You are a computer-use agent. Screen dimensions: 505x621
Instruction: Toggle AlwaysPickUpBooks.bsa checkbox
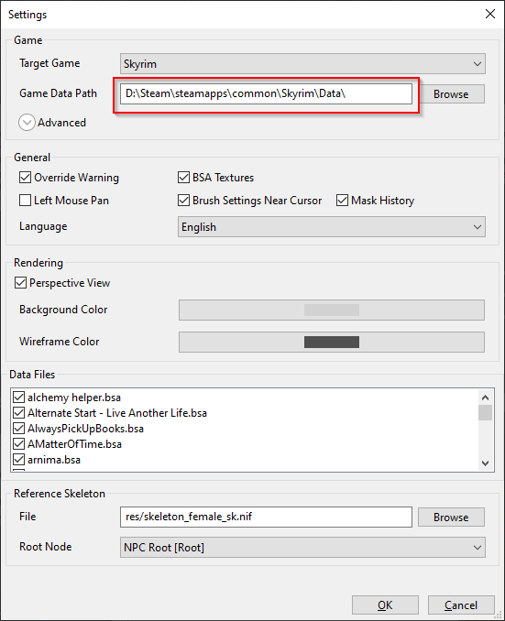[18, 429]
